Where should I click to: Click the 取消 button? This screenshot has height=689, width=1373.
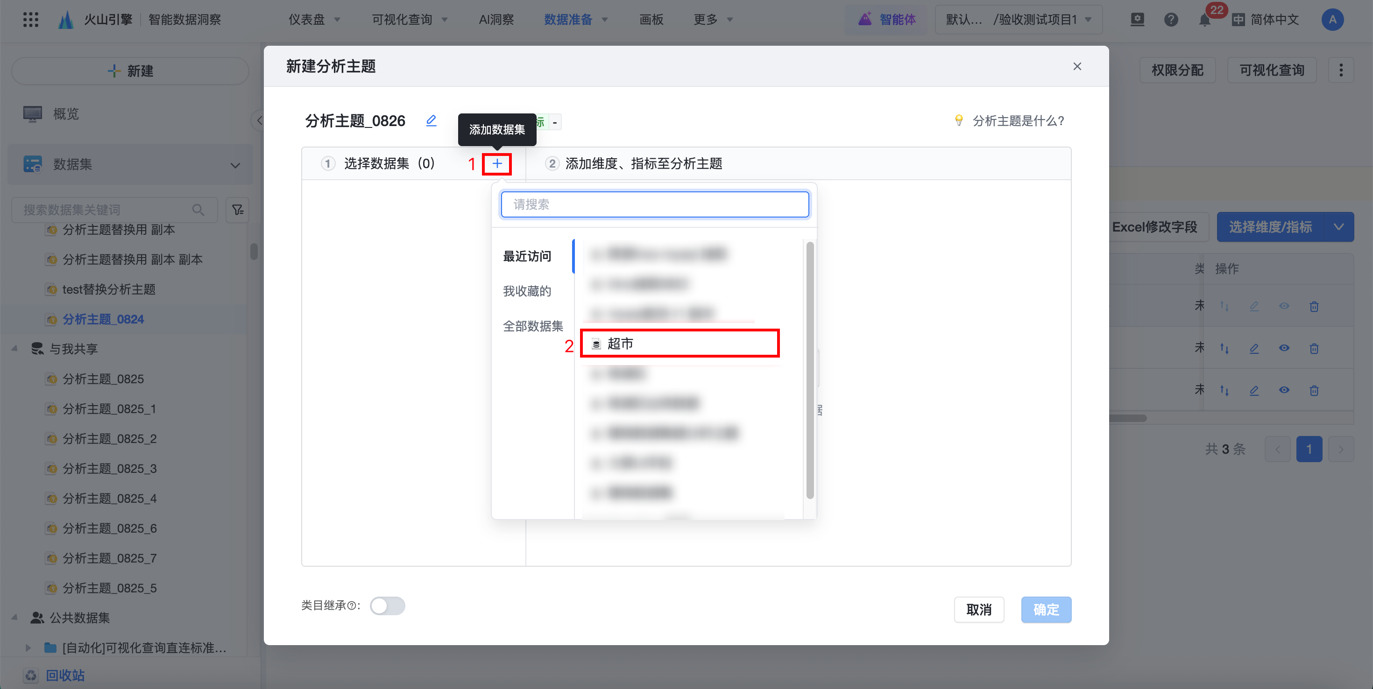[978, 610]
